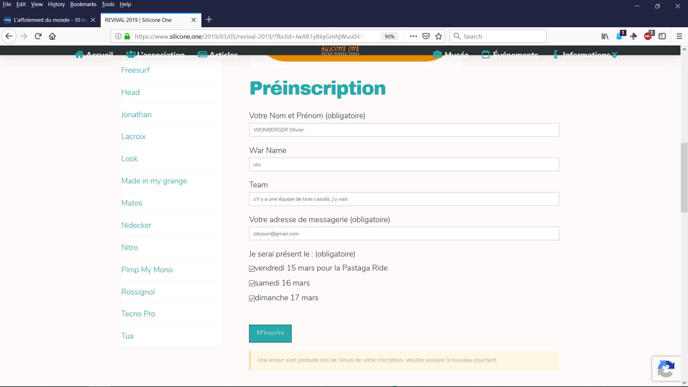Open the Library bookmarks icon
The width and height of the screenshot is (688, 387).
coord(605,36)
